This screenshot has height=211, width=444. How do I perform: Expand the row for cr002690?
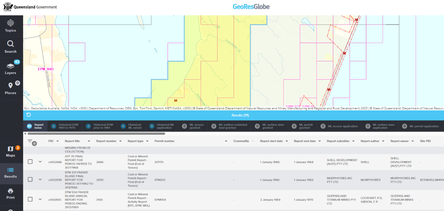(40, 179)
